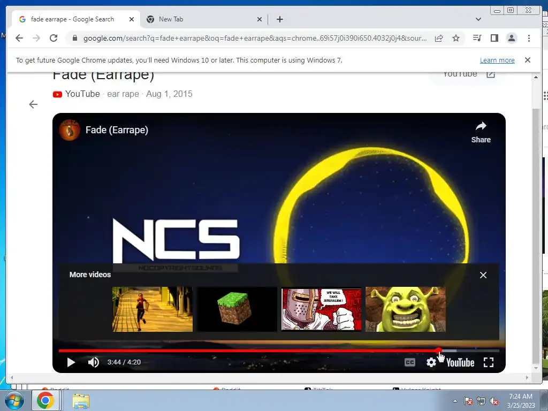Viewport: 548px width, 411px height.
Task: Open the Chrome profile avatar menu
Action: pos(512,38)
